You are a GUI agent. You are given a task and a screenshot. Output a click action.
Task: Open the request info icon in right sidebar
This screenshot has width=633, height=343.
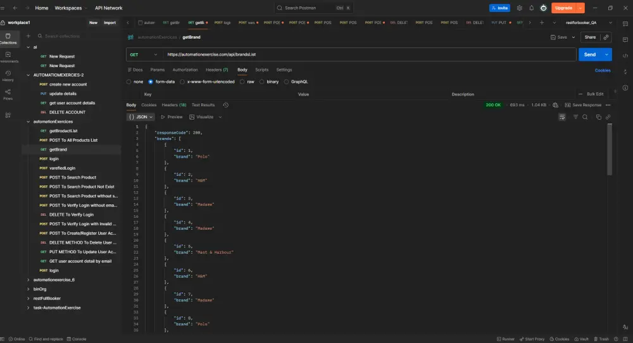click(x=625, y=88)
